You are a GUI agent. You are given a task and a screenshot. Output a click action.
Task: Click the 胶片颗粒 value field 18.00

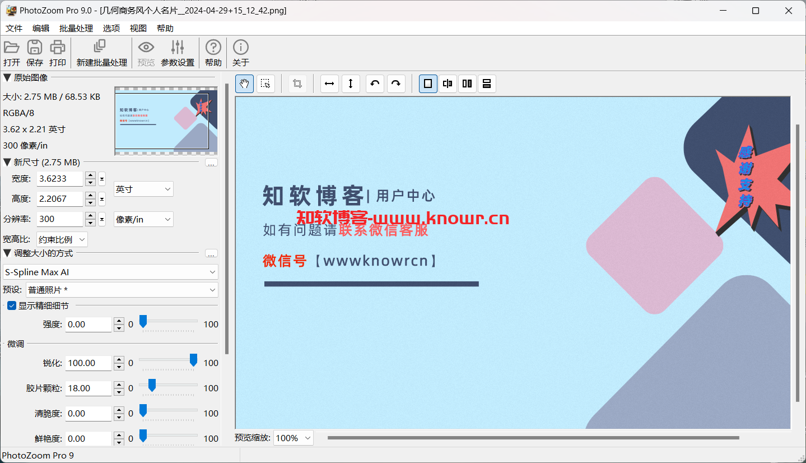click(88, 388)
